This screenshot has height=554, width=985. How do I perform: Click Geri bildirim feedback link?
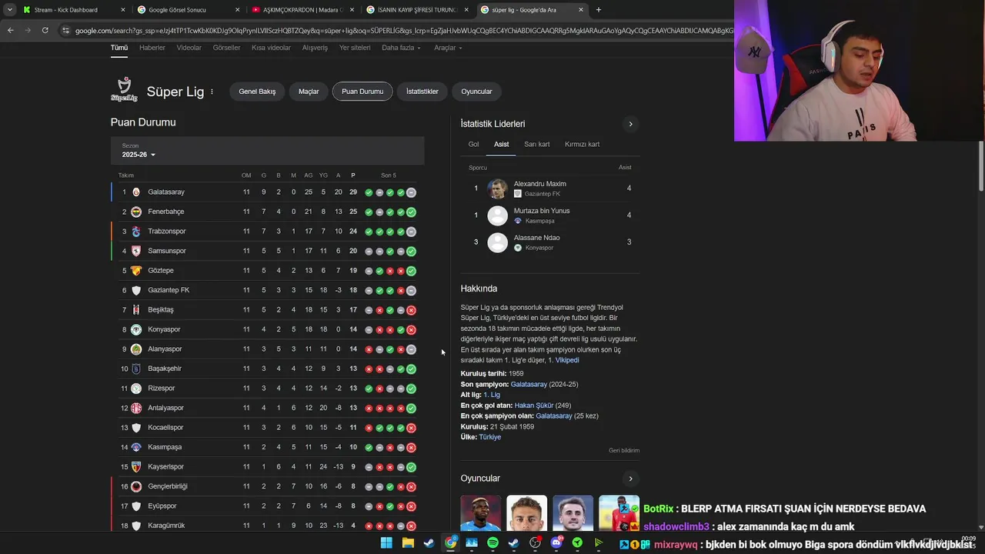[624, 450]
